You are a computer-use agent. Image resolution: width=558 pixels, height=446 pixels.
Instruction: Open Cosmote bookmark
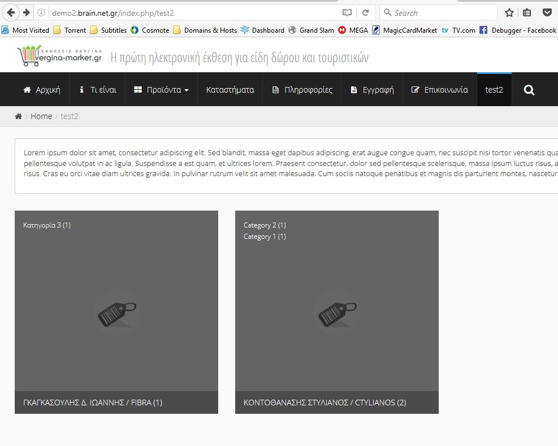pos(150,30)
